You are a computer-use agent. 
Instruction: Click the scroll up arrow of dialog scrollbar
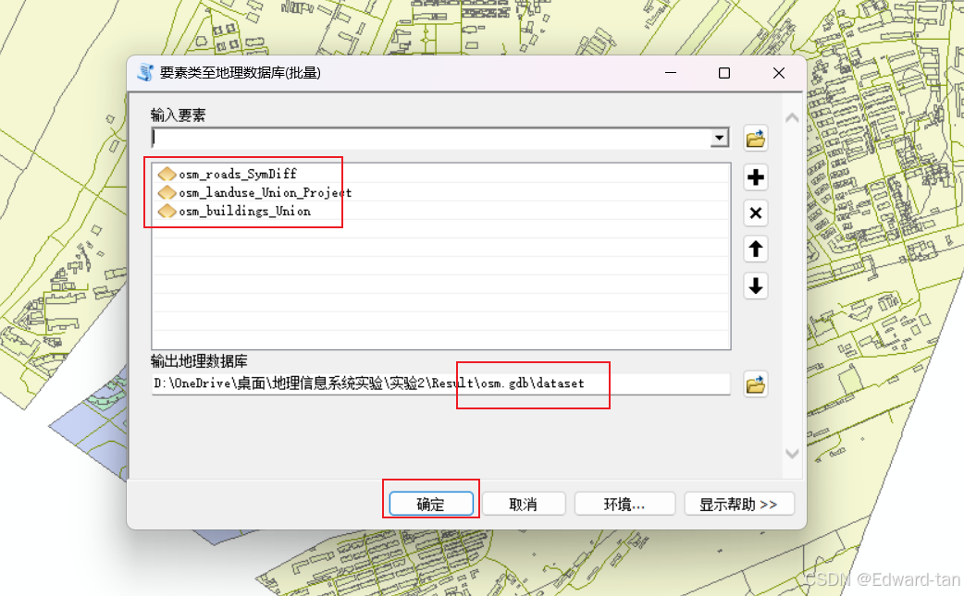tap(792, 118)
